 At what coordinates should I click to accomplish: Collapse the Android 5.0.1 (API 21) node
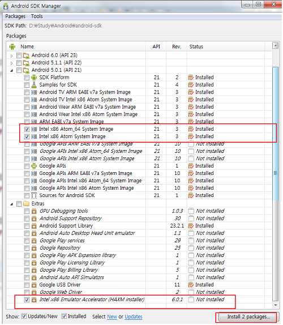[11, 70]
